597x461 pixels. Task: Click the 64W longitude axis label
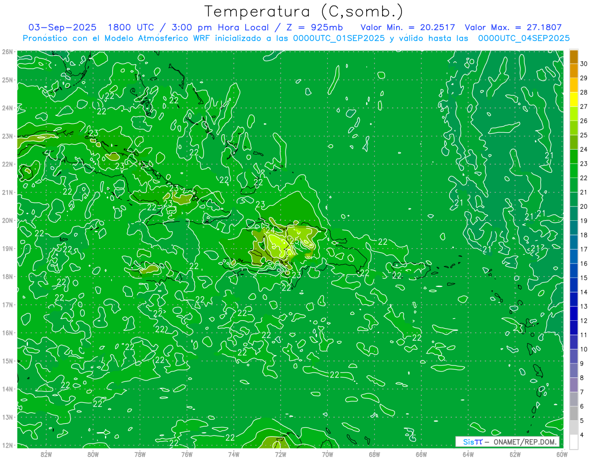click(468, 454)
